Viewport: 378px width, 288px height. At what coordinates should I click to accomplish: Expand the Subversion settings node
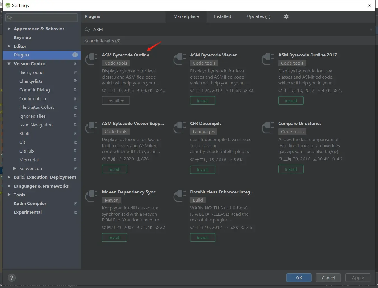[15, 169]
